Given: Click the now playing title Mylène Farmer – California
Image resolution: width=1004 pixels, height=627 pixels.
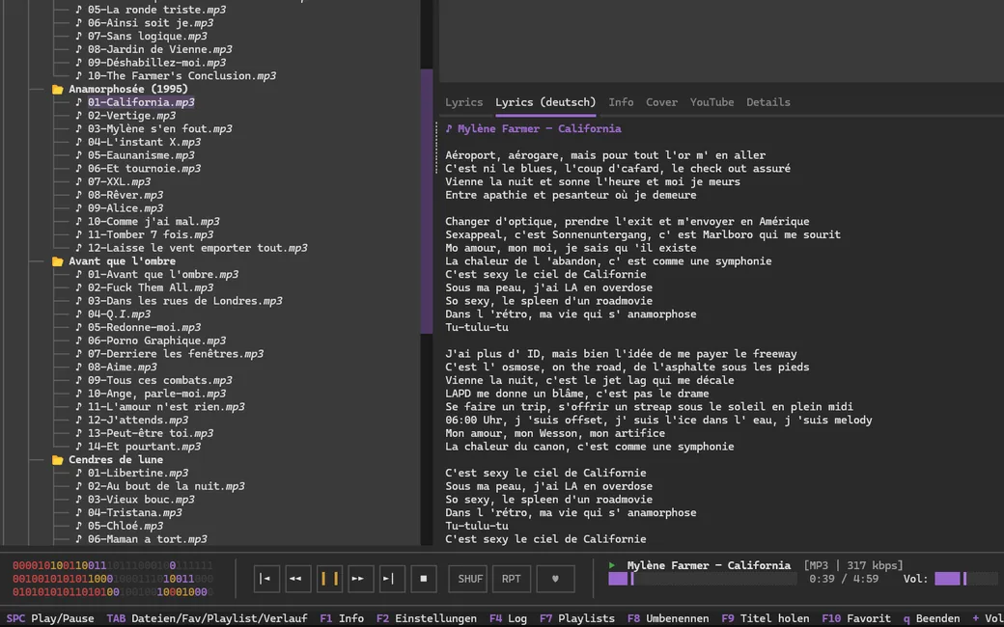Looking at the screenshot, I should [709, 565].
